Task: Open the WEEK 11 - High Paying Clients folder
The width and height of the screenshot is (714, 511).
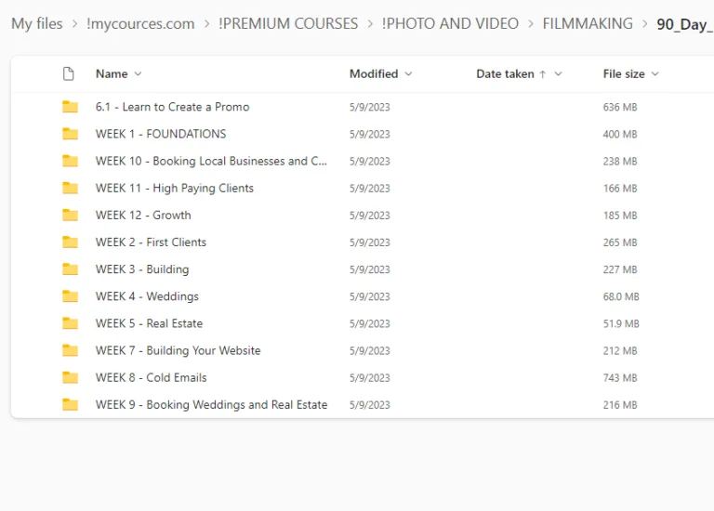Action: [174, 189]
